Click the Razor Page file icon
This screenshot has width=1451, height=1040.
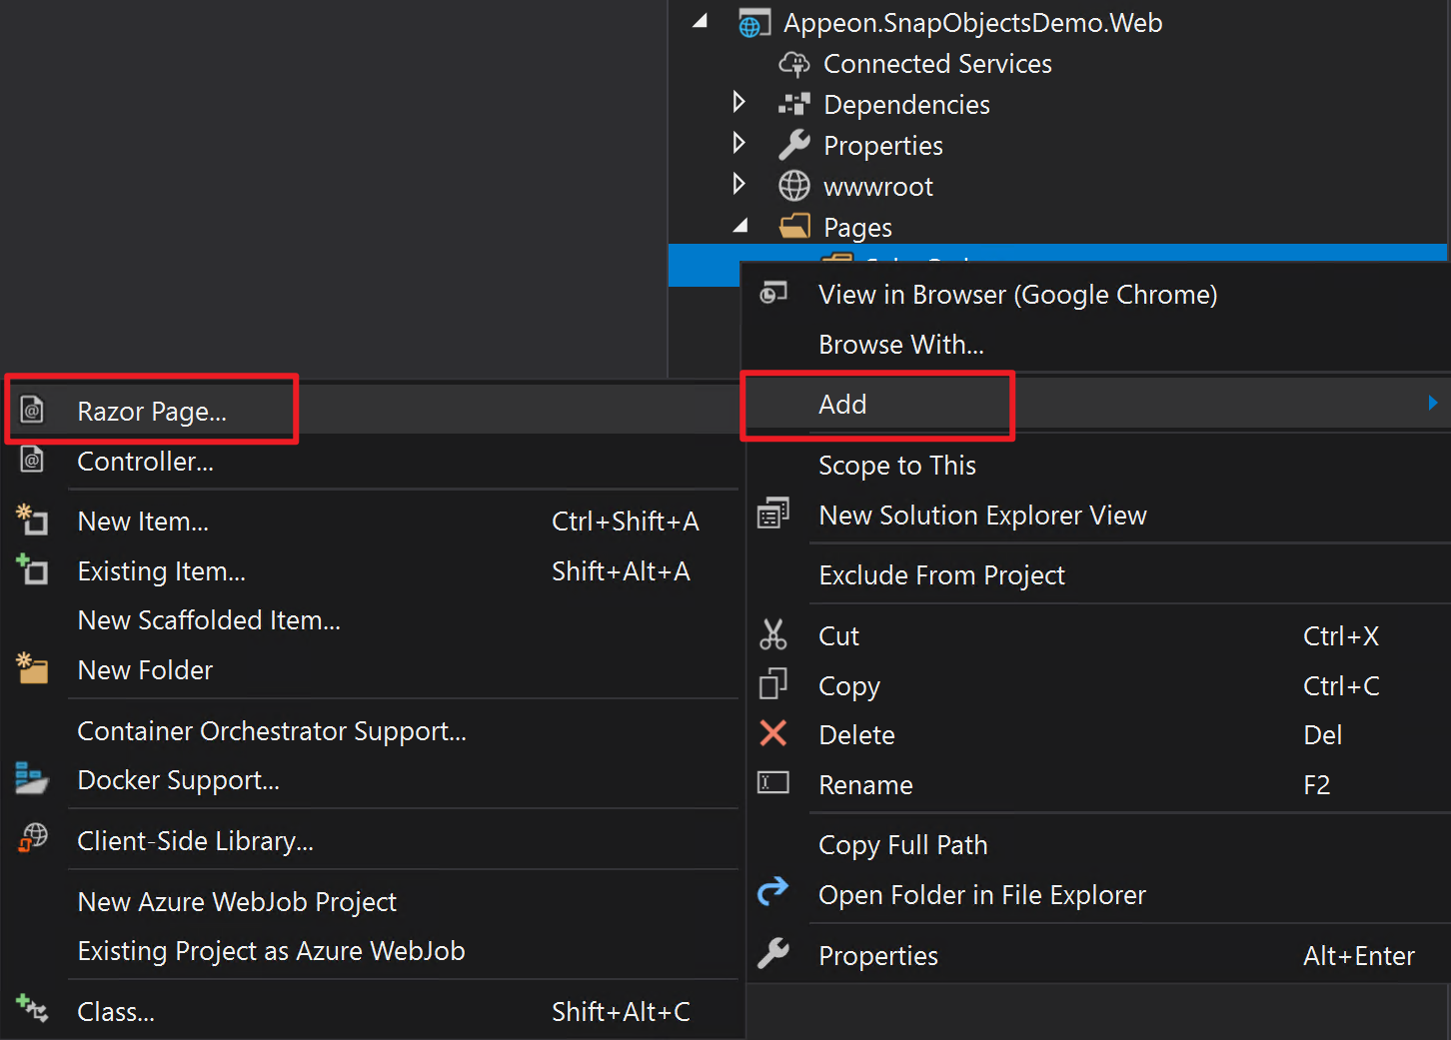tap(32, 410)
